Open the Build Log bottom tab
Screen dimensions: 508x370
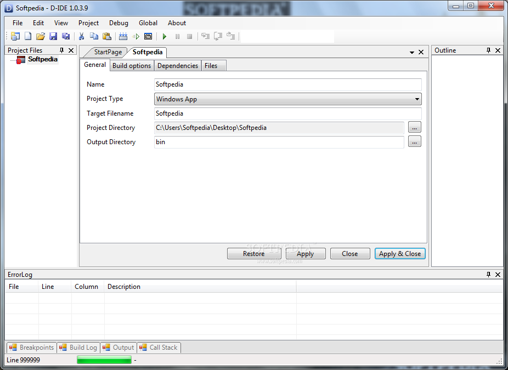78,348
